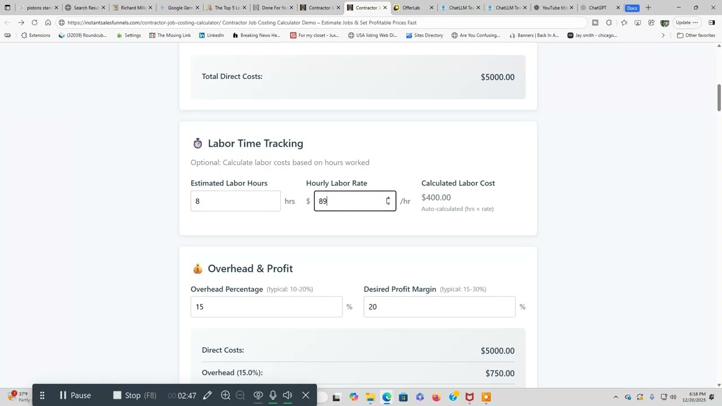Open the tab actions menu icon
This screenshot has height=406, width=722.
pos(7,8)
